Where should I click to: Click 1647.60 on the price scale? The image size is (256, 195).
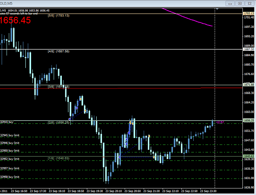point(249,140)
